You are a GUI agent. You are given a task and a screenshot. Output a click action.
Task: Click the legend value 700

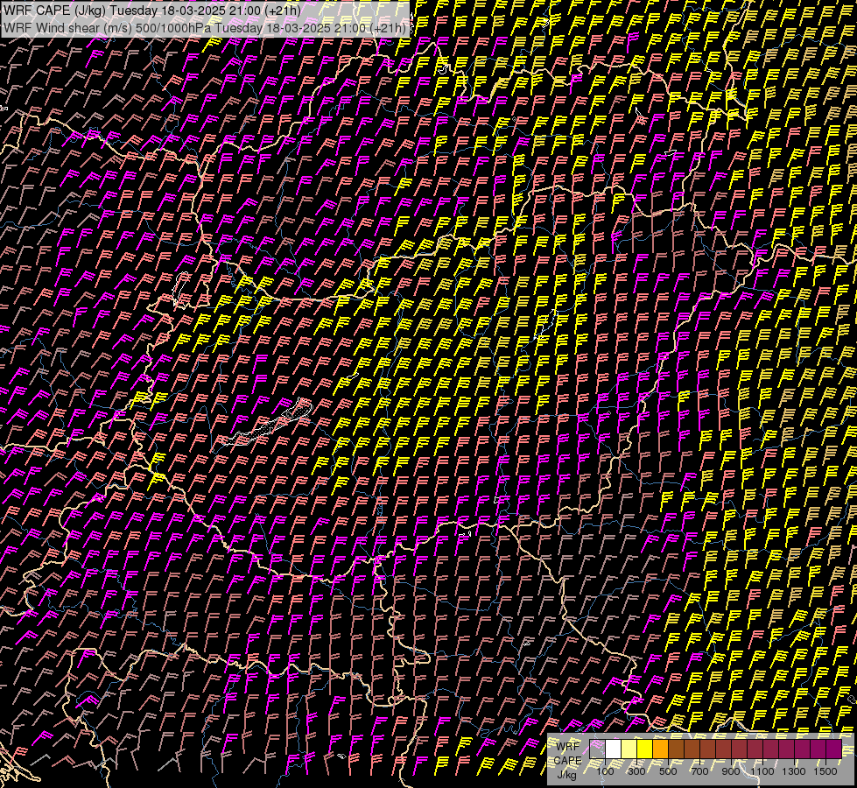click(x=699, y=771)
